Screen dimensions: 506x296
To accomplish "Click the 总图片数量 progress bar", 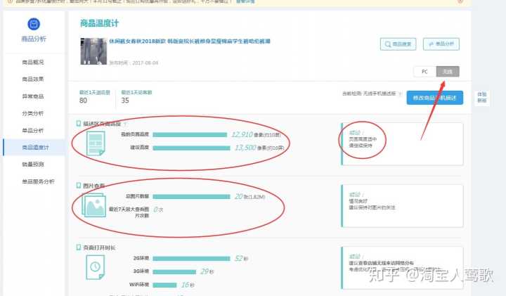I will point(191,197).
